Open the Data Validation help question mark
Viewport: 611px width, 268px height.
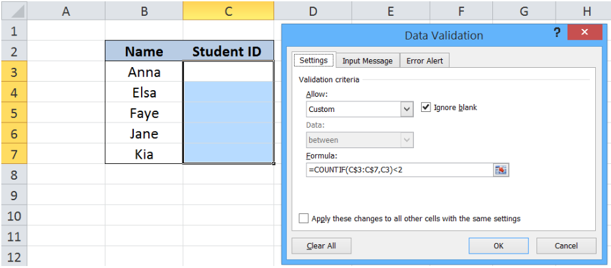[558, 33]
